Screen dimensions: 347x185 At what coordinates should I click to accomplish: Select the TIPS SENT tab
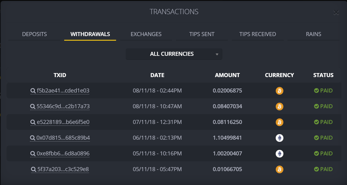(202, 34)
